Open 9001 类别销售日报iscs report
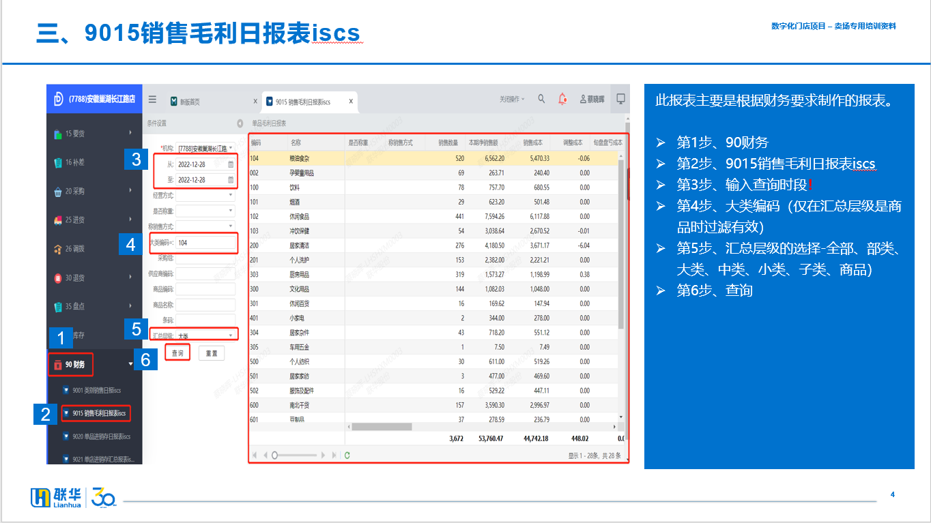 tap(96, 390)
